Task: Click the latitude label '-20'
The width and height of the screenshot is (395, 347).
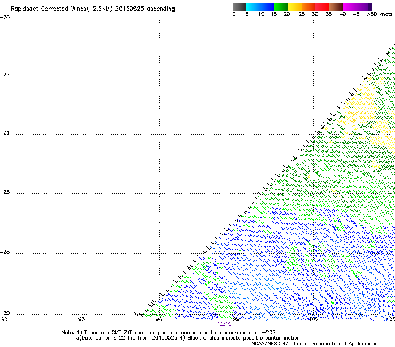Action: (5, 18)
